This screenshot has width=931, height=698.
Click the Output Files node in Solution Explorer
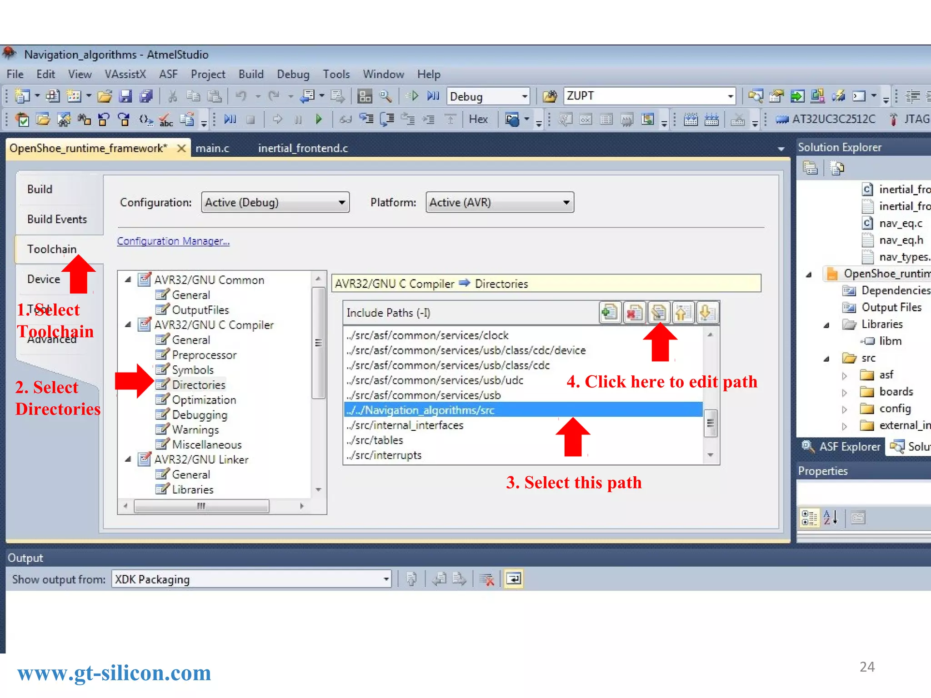click(x=891, y=308)
